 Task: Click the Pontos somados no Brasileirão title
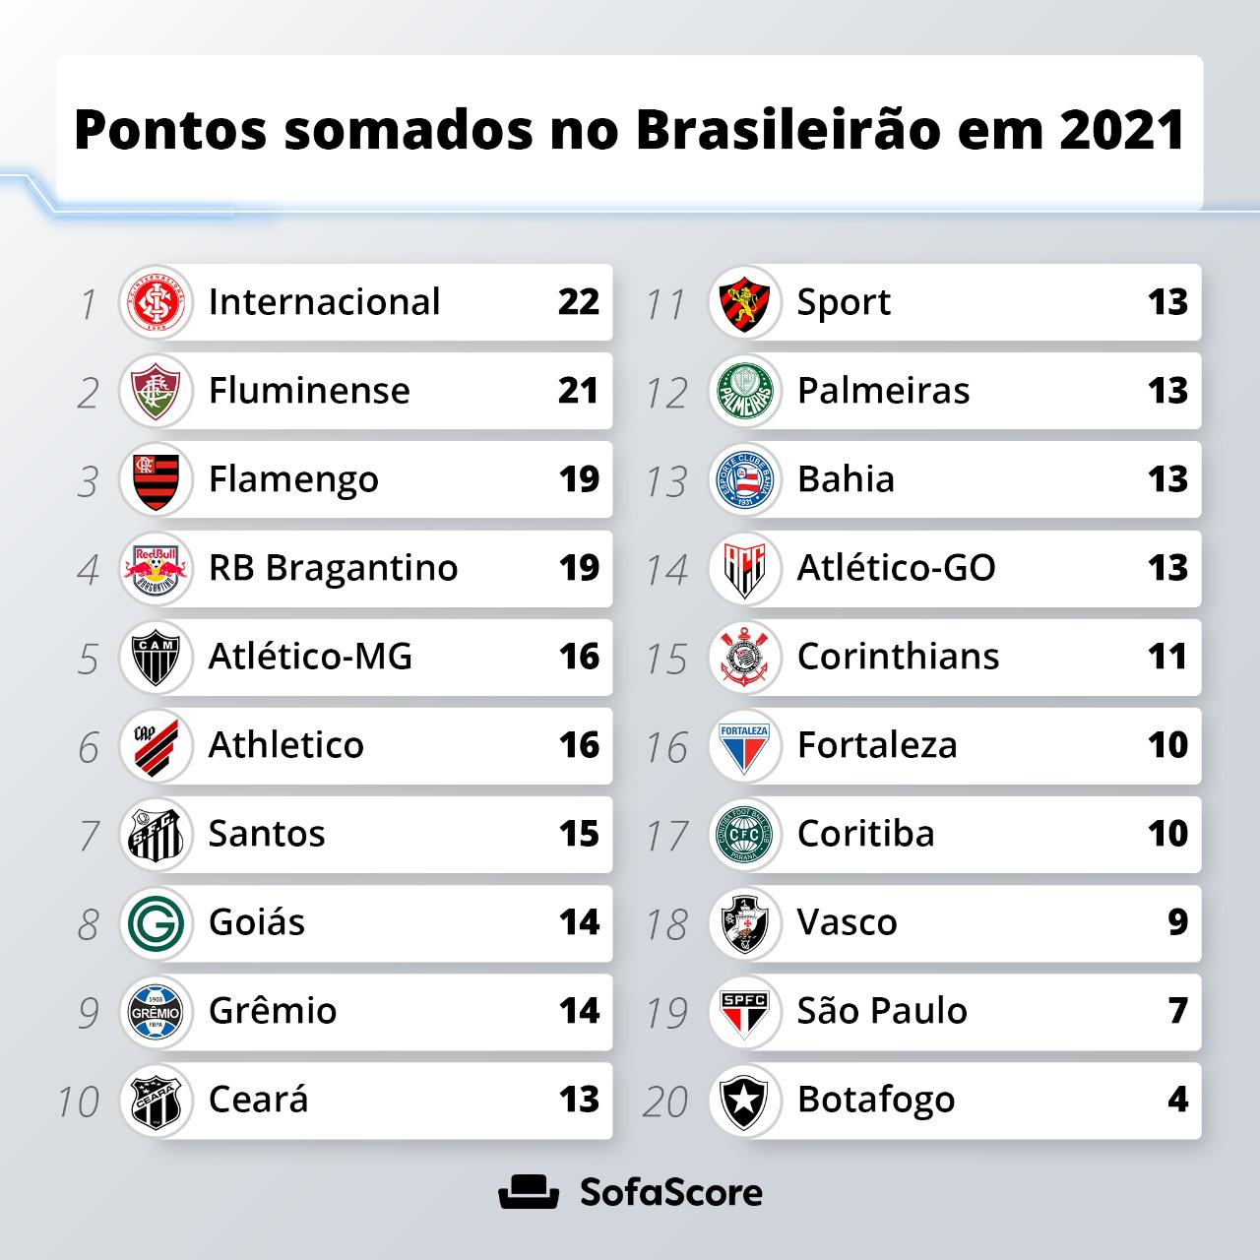pos(630,130)
